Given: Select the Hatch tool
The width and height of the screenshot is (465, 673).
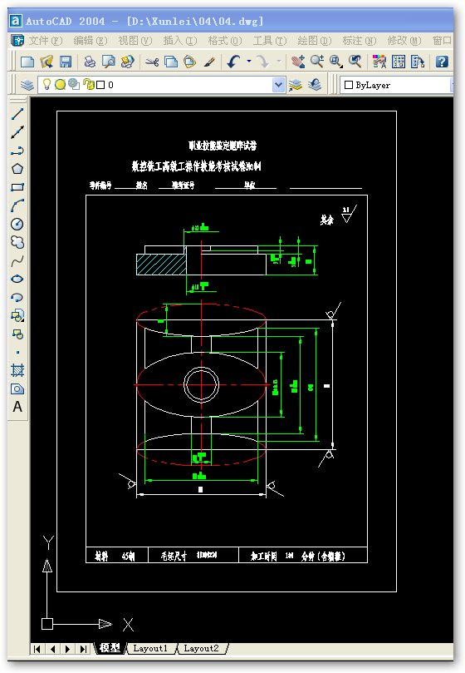Looking at the screenshot, I should [x=17, y=370].
